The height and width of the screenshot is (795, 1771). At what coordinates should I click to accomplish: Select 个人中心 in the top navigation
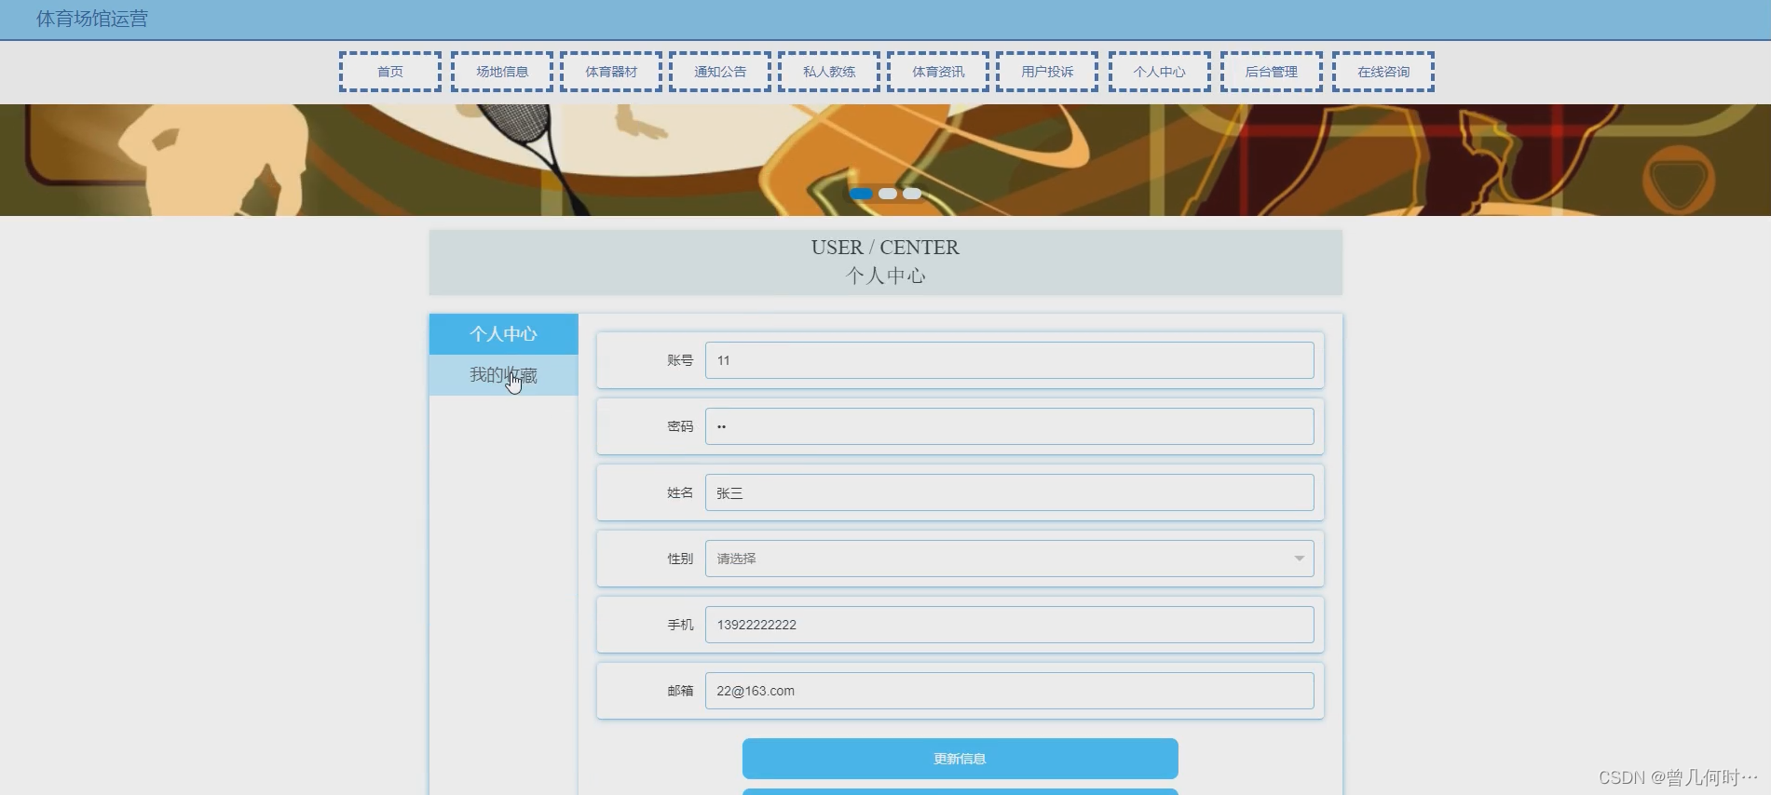coord(1160,72)
